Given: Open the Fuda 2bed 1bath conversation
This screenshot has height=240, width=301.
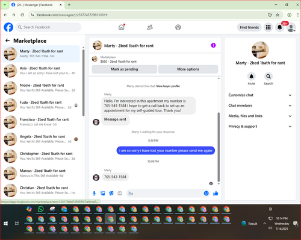Looking at the screenshot, I should coord(41,105).
